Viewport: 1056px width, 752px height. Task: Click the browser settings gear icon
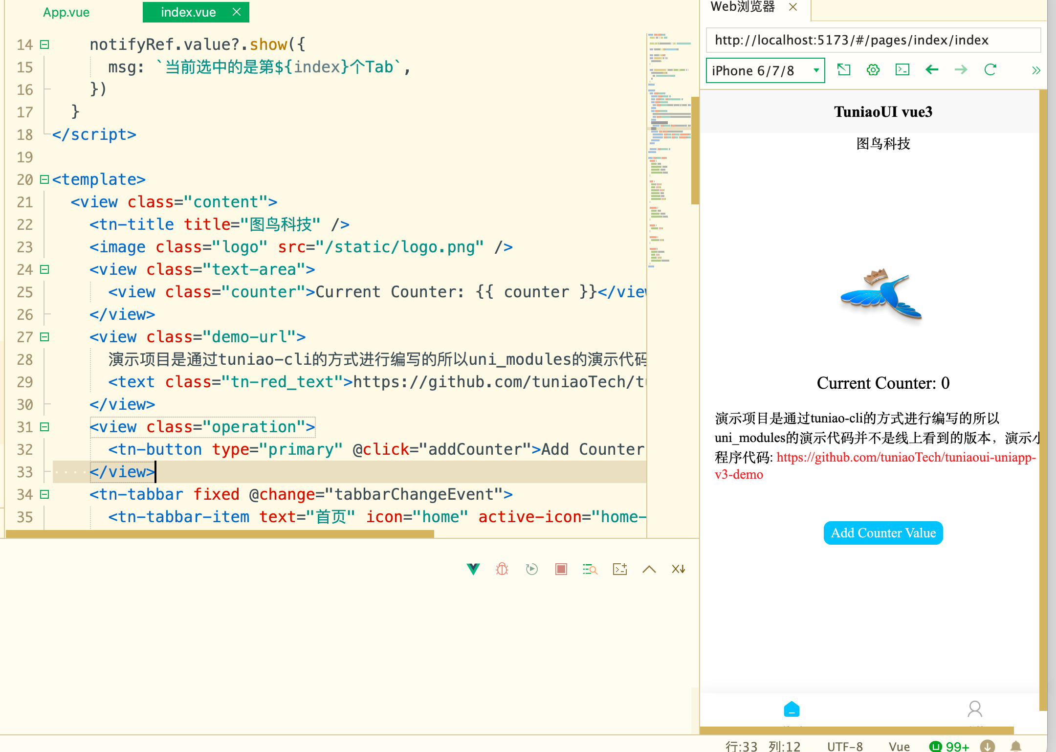coord(873,70)
